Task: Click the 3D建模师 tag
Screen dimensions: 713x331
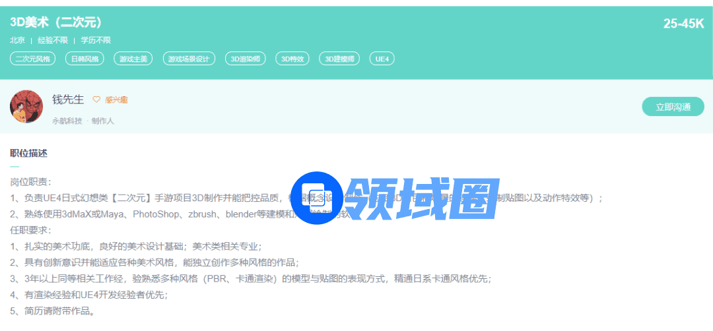Action: pyautogui.click(x=341, y=59)
